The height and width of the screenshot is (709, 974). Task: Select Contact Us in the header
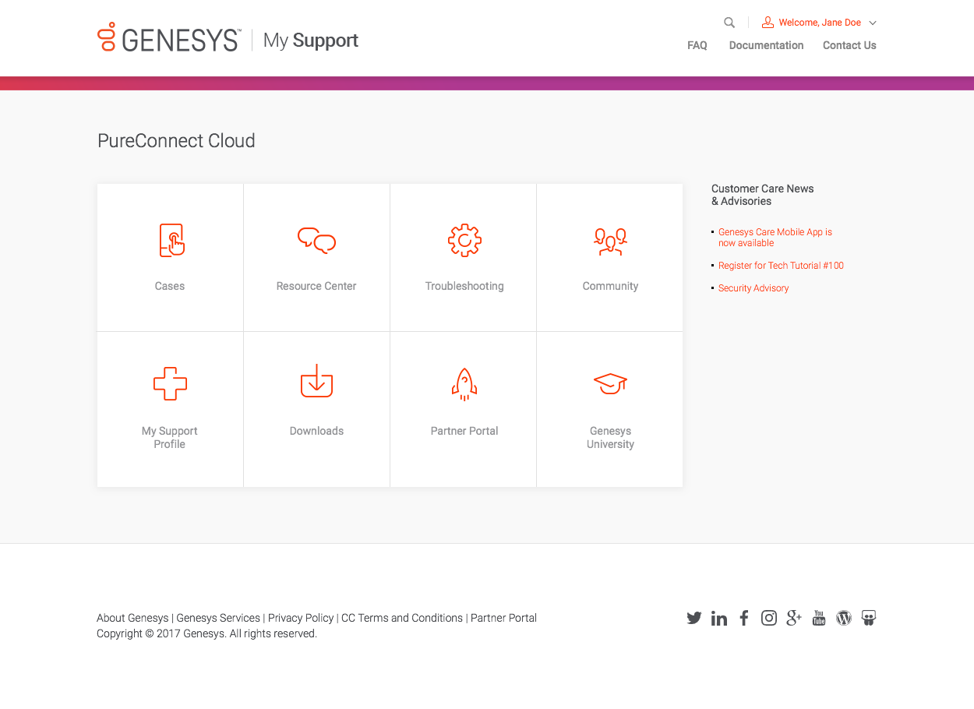(849, 45)
